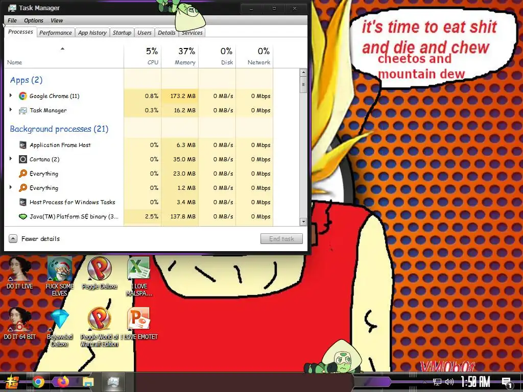Screen dimensions: 523x392
Task: Click the Apps (2) group heading
Action: [x=27, y=80]
